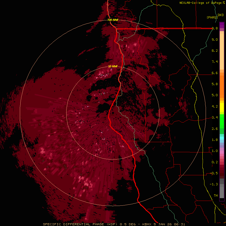Click the 100 NMI range ring label
This screenshot has width=226, height=226.
pos(113,20)
